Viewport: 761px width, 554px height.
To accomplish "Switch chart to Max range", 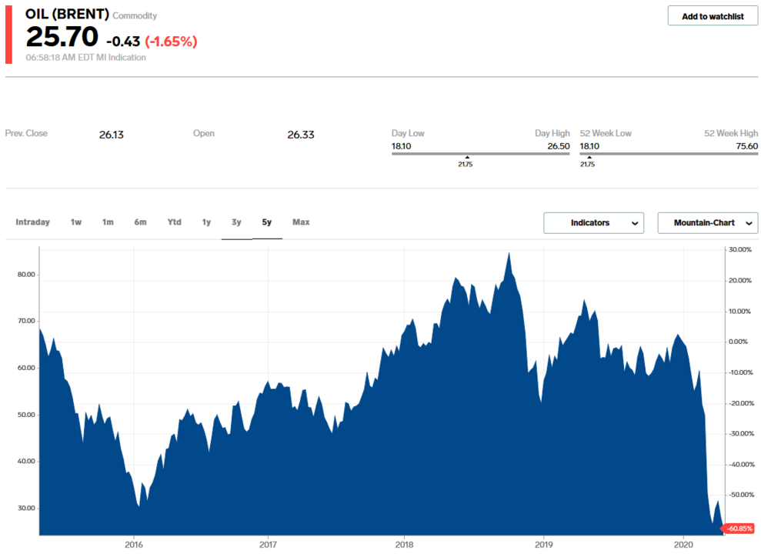I will click(301, 222).
